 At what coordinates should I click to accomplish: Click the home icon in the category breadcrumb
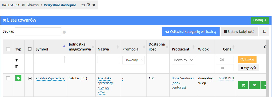pos(23,5)
